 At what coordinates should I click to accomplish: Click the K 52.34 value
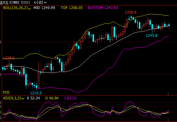pyautogui.click(x=33, y=98)
